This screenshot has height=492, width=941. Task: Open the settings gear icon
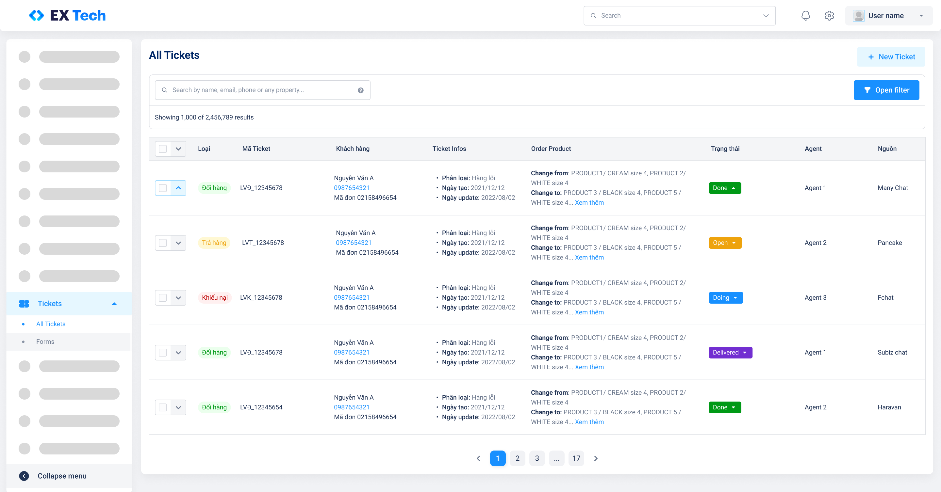829,16
